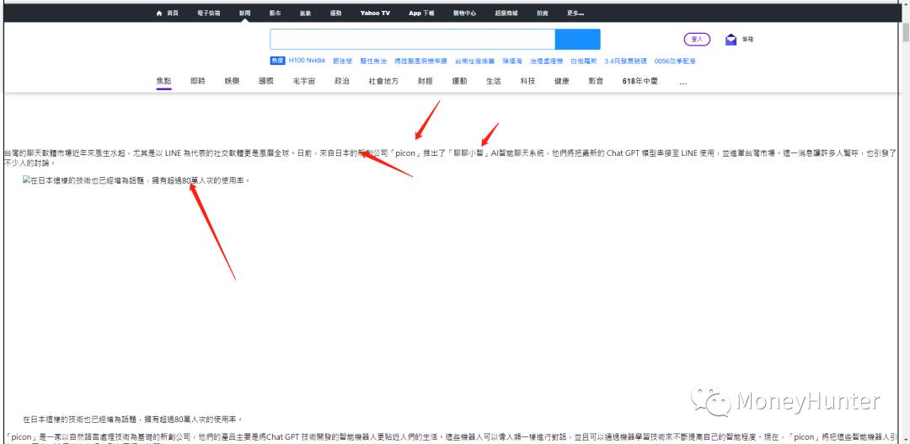Click the broken image with 在日本這樣的技術 alt text
This screenshot has height=444, width=910.
136,180
